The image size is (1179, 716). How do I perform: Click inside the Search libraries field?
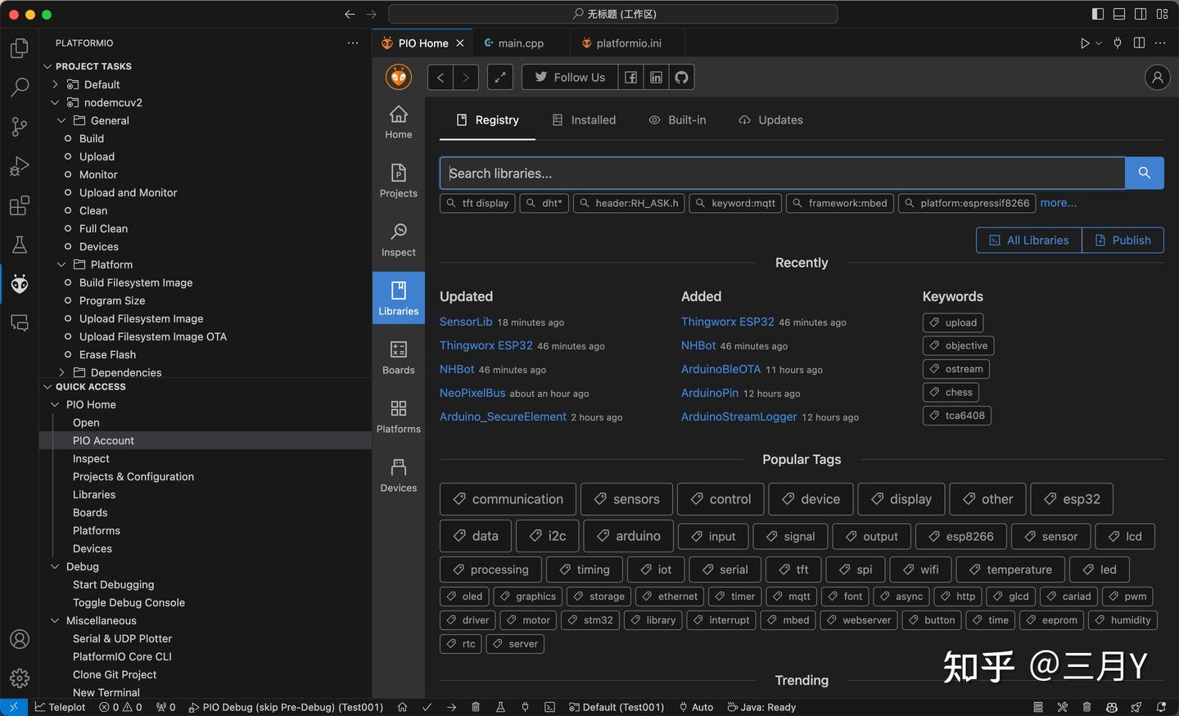click(778, 173)
